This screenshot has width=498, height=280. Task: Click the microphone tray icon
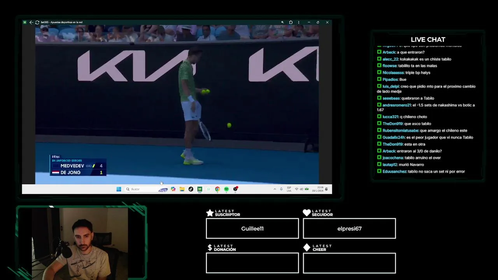(x=281, y=189)
